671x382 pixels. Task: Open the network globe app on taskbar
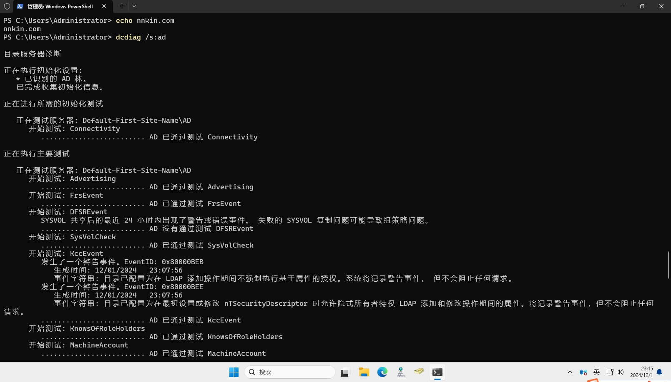[401, 372]
